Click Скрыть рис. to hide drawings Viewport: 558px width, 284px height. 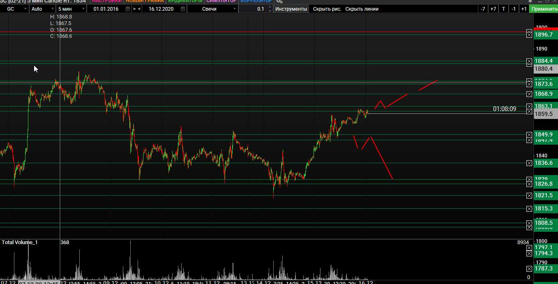327,9
